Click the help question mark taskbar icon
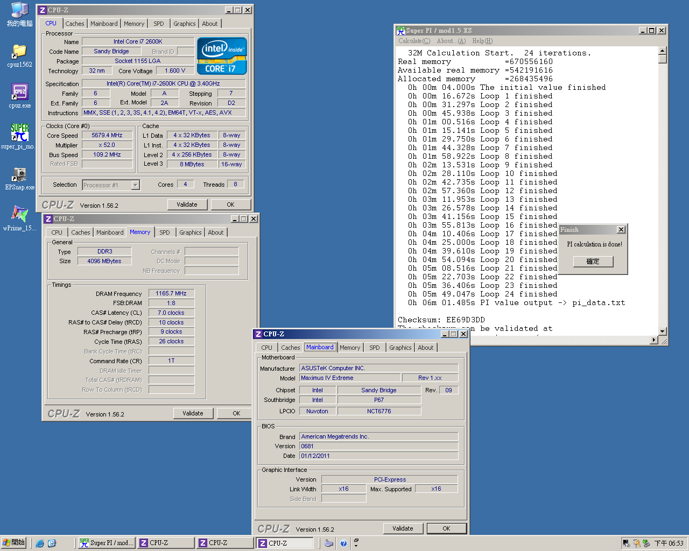Screen dimensions: 689x551 343,543
